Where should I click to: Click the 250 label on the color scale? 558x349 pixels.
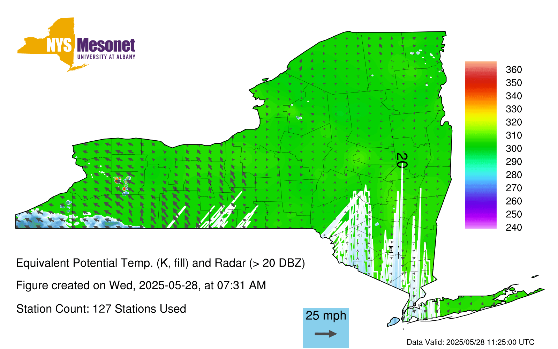514,214
